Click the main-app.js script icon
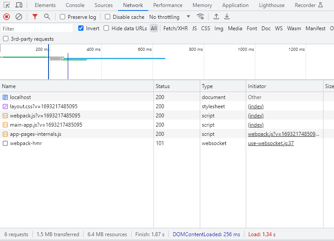This screenshot has width=334, height=241. click(x=5, y=125)
